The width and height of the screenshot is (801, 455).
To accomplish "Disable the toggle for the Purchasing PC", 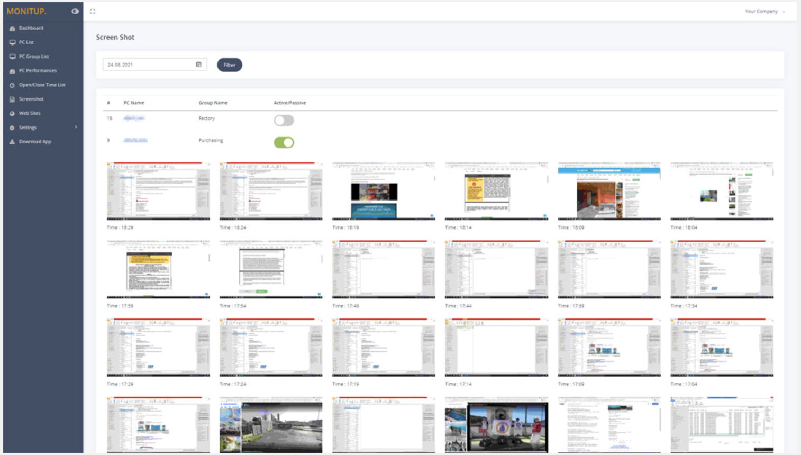I will (x=284, y=142).
